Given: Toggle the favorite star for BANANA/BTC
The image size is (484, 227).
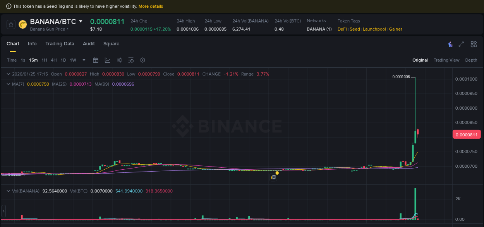Looking at the screenshot, I should [x=10, y=24].
